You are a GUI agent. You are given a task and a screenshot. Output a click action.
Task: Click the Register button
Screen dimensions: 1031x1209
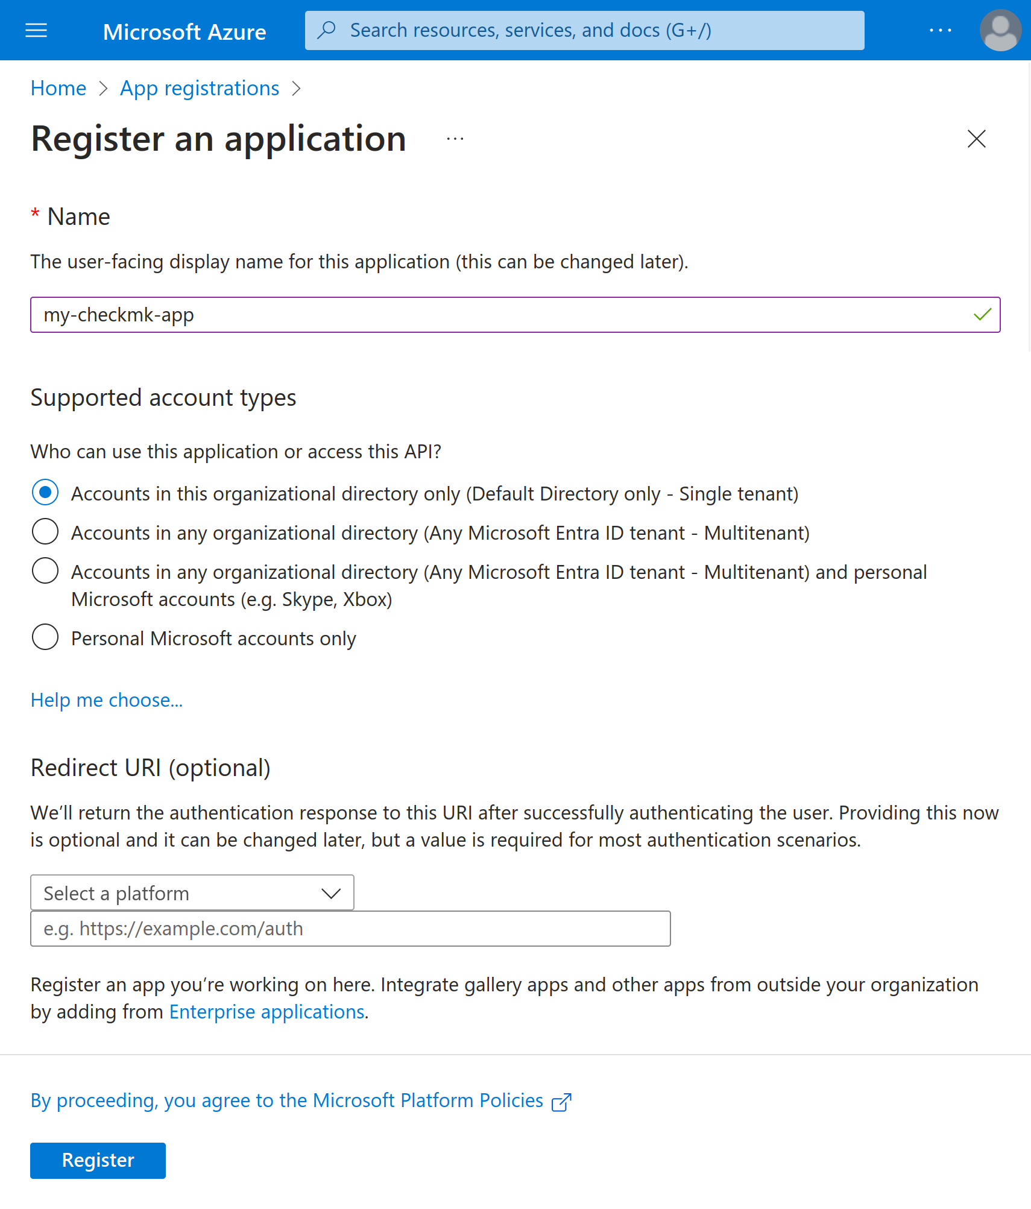coord(97,1160)
